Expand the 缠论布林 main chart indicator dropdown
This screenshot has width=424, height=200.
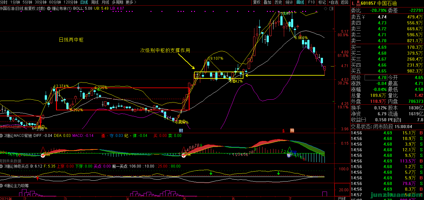click(48, 8)
